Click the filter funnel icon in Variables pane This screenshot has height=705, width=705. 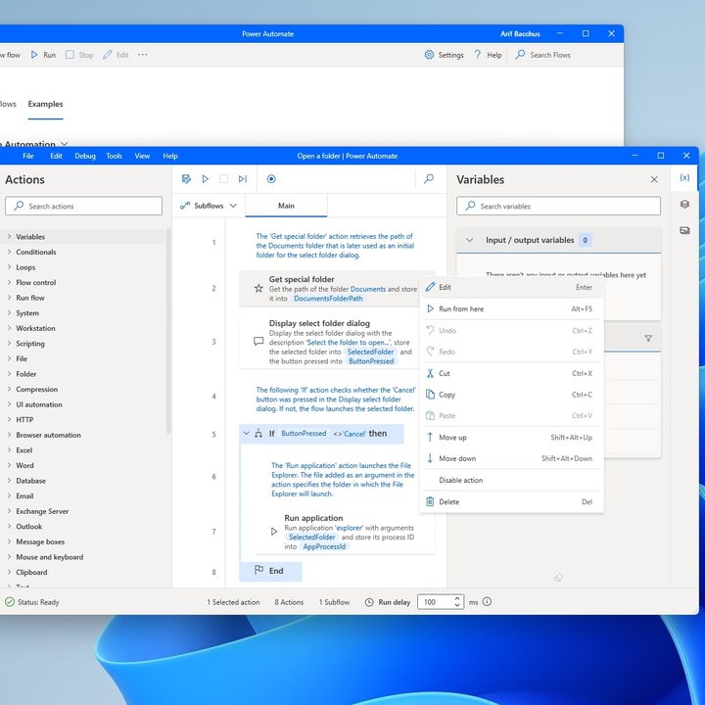(648, 338)
